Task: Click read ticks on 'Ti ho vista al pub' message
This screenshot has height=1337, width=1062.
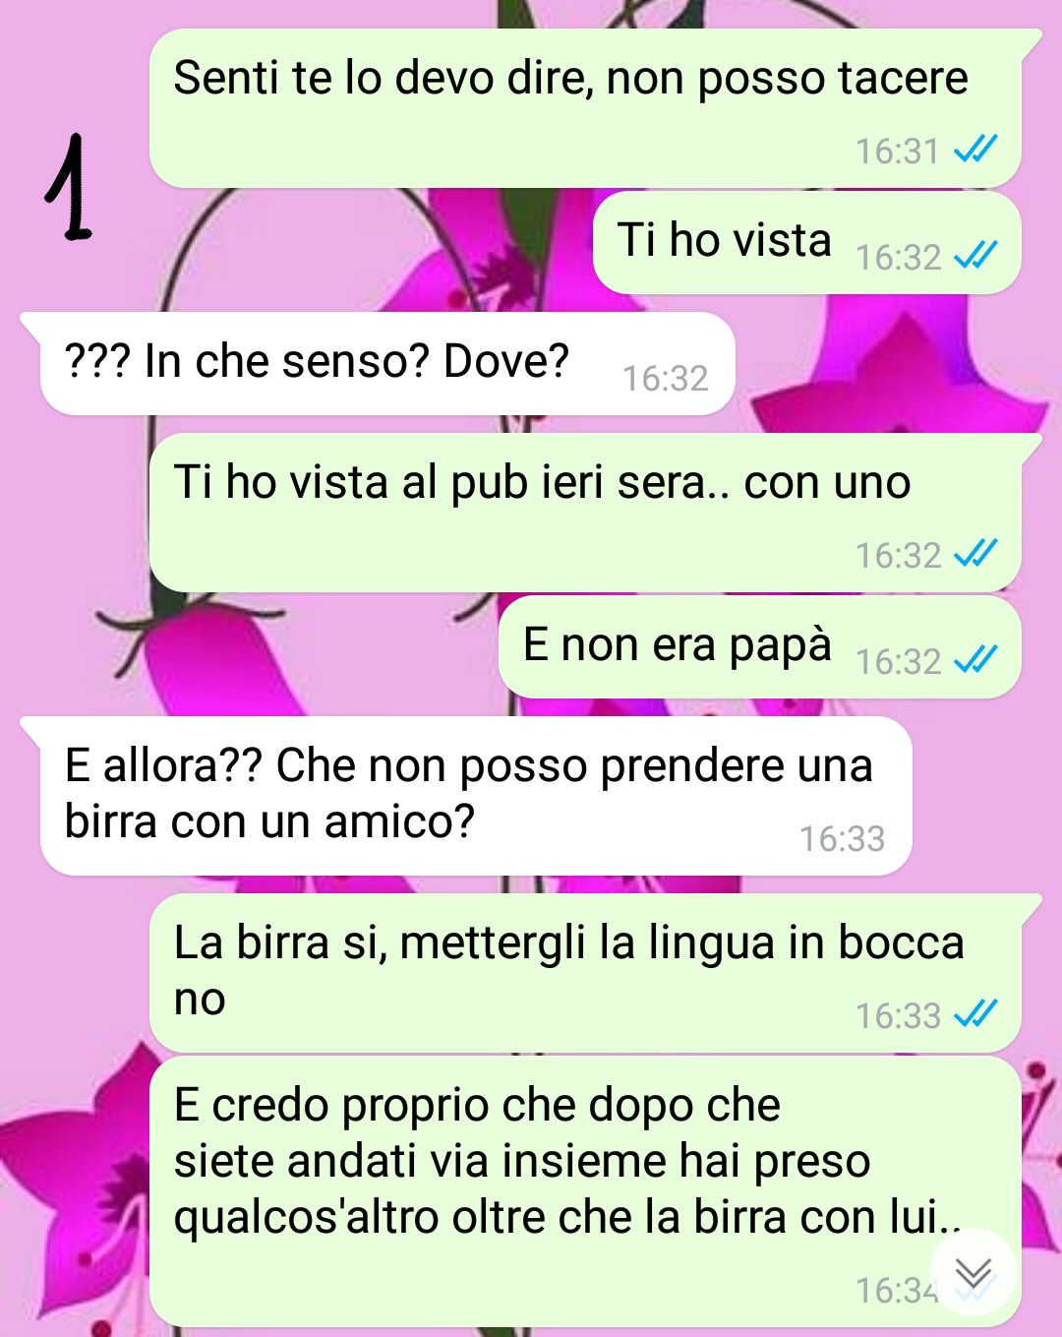Action: pos(975,554)
